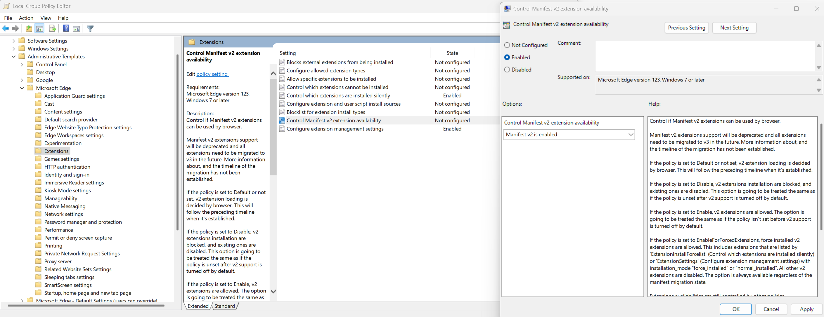Screen dimensions: 824x317
Task: Switch to the Standard tab
Action: tap(224, 306)
